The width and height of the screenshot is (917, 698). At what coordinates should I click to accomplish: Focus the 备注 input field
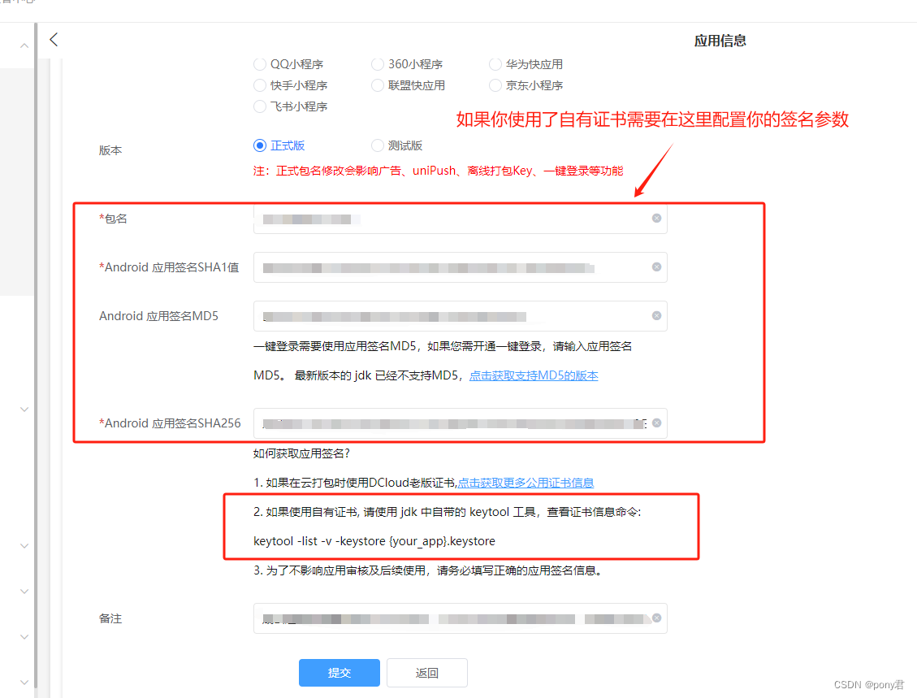pyautogui.click(x=461, y=618)
